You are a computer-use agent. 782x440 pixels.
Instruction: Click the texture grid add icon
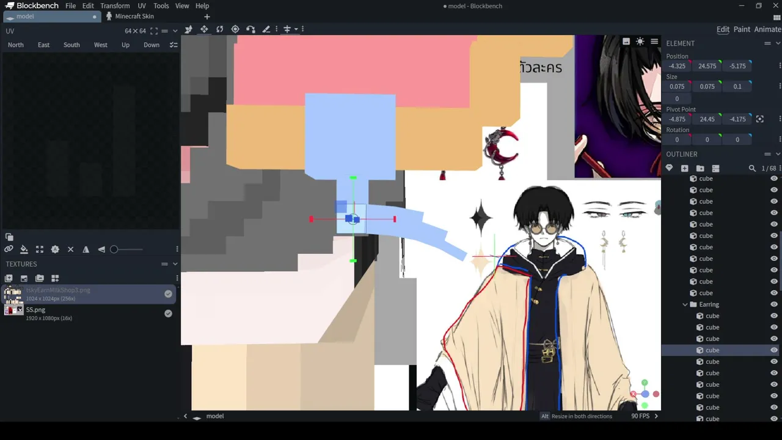pos(55,279)
